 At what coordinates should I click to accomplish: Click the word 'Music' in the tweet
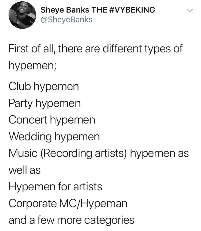point(23,153)
